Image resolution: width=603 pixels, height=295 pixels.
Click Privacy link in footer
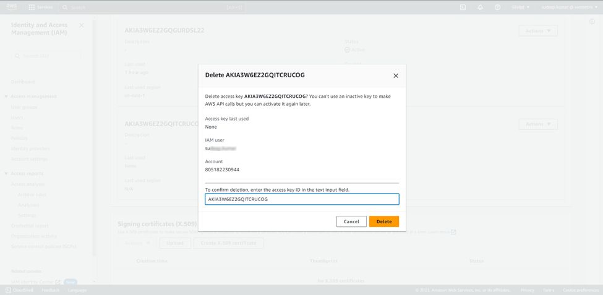pos(528,290)
